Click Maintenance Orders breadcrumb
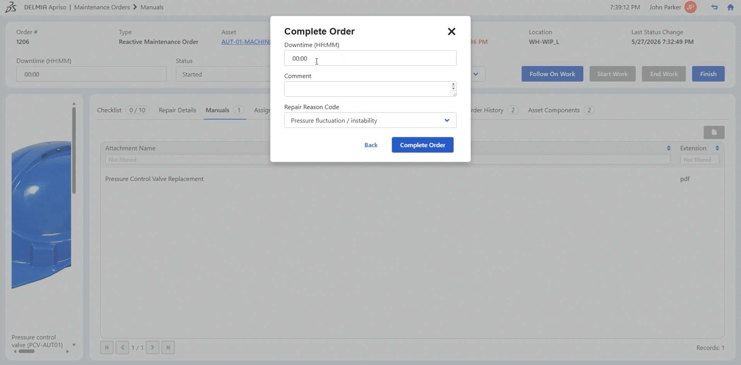The height and width of the screenshot is (365, 741). tap(102, 7)
